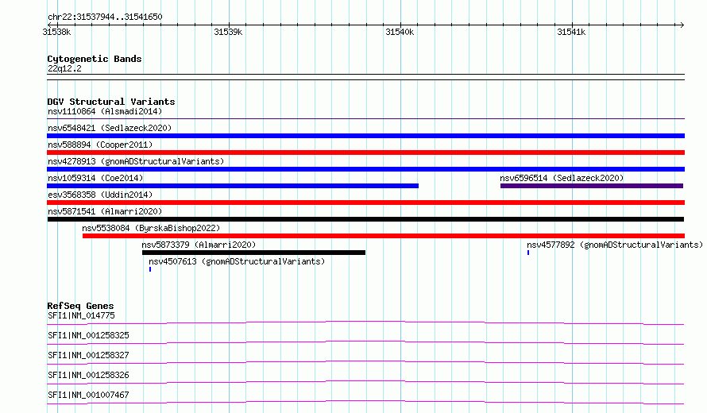Click the black bar under nsv5873379
The height and width of the screenshot is (413, 707).
(x=254, y=253)
